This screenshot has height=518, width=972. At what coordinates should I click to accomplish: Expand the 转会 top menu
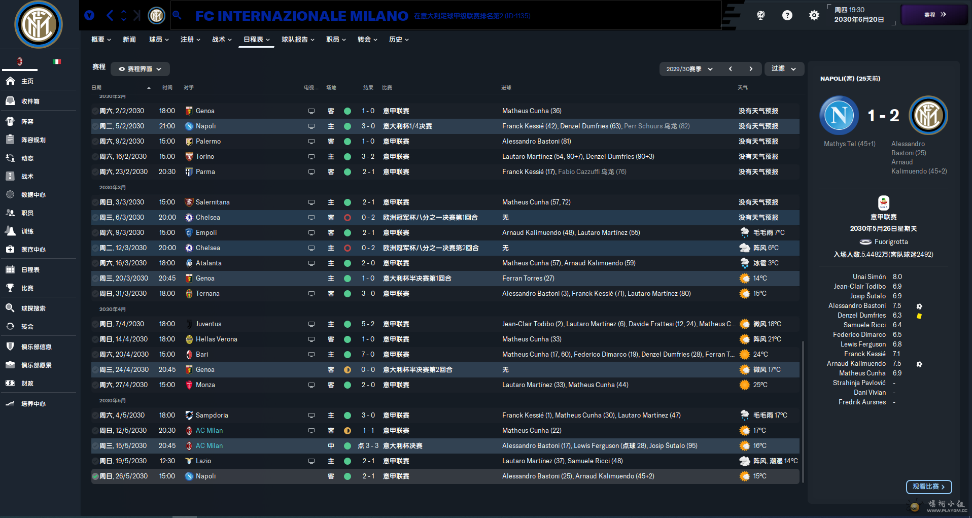pos(367,40)
